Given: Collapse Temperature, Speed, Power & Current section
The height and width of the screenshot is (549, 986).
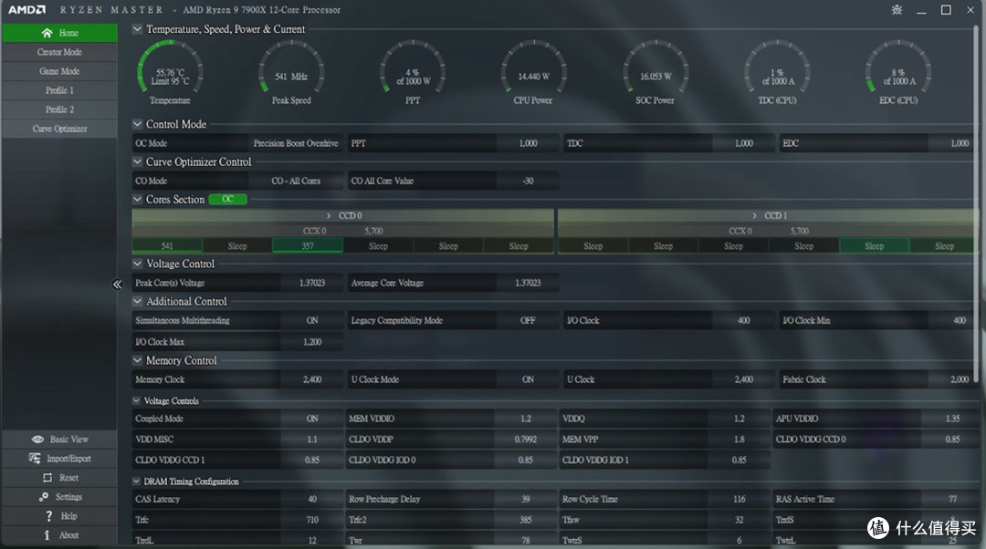Looking at the screenshot, I should pos(137,29).
